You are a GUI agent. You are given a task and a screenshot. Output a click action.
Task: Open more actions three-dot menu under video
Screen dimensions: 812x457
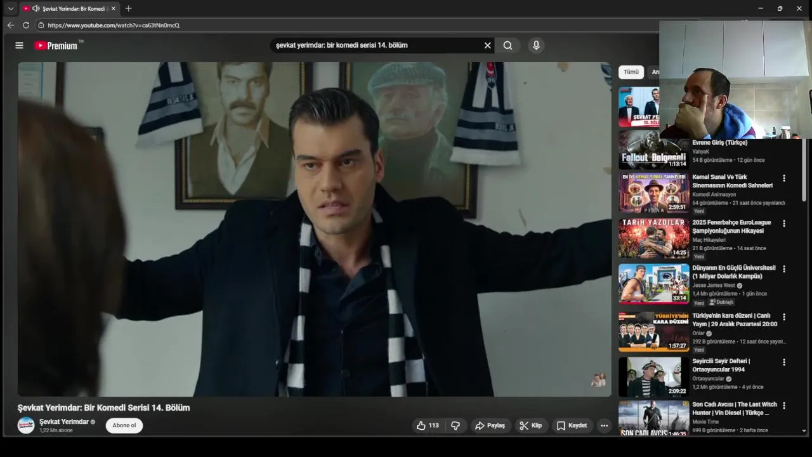pos(604,425)
